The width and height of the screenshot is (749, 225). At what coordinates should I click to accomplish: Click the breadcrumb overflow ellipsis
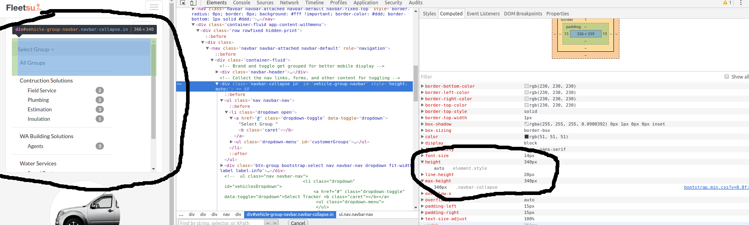181,215
